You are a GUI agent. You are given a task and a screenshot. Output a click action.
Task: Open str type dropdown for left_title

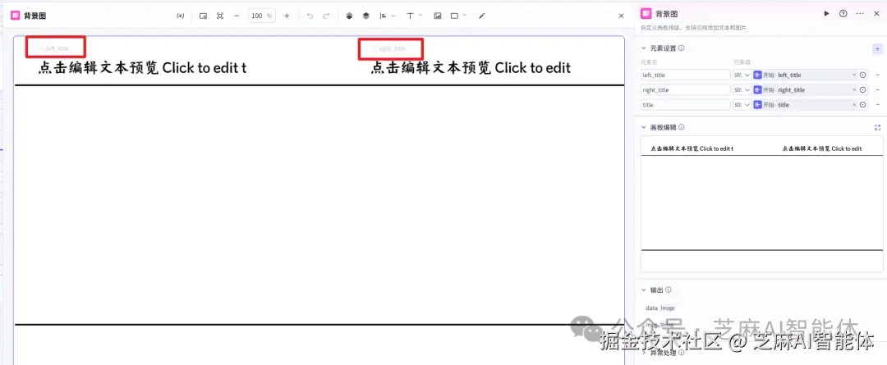pyautogui.click(x=742, y=75)
